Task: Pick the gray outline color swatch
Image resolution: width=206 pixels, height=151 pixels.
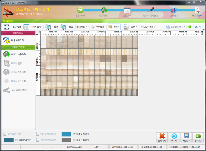Action: 66,140
